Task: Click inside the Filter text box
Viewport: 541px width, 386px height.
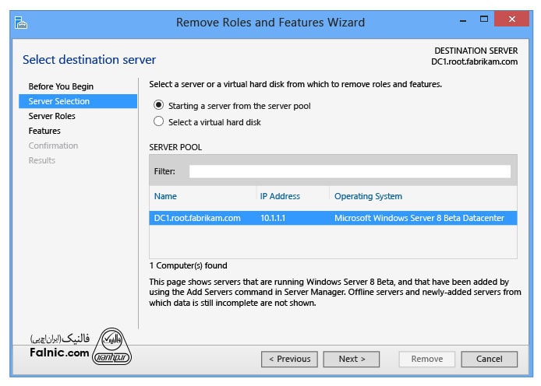Action: (349, 171)
